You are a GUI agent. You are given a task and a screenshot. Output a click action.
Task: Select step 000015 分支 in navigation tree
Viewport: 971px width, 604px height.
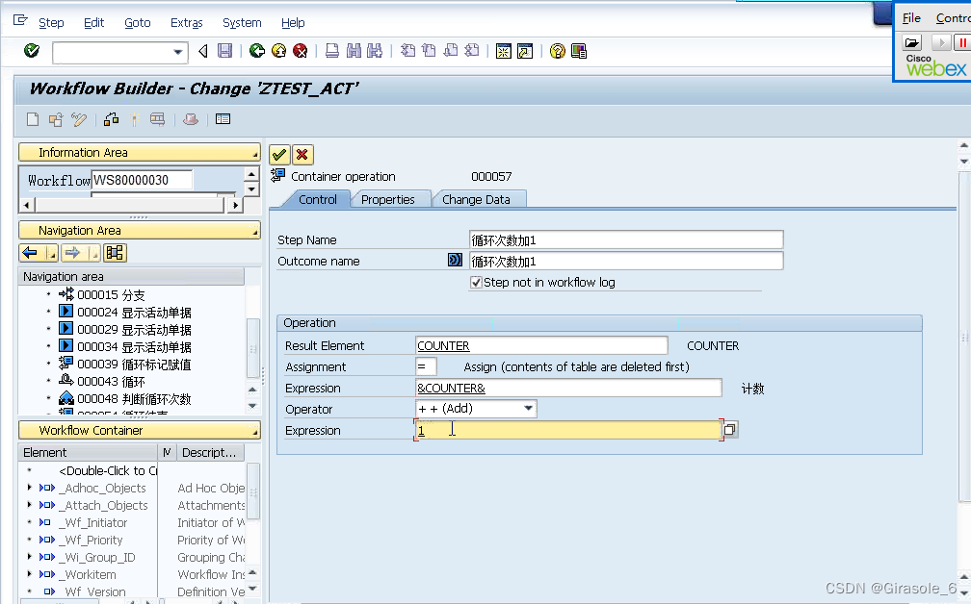(111, 295)
